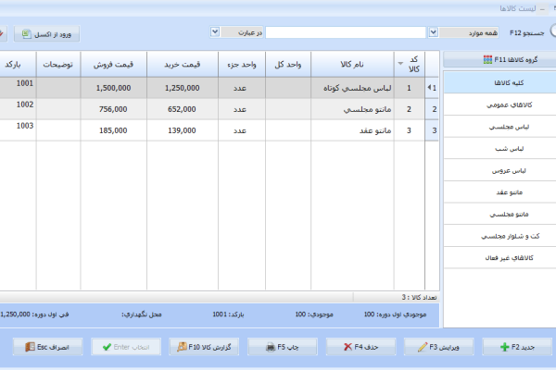Screen dimensions: 556x370
Task: Click purchase price 139,000
Action: pos(182,130)
